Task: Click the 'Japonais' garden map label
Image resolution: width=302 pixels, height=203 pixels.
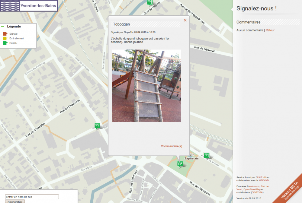Action: (191, 158)
